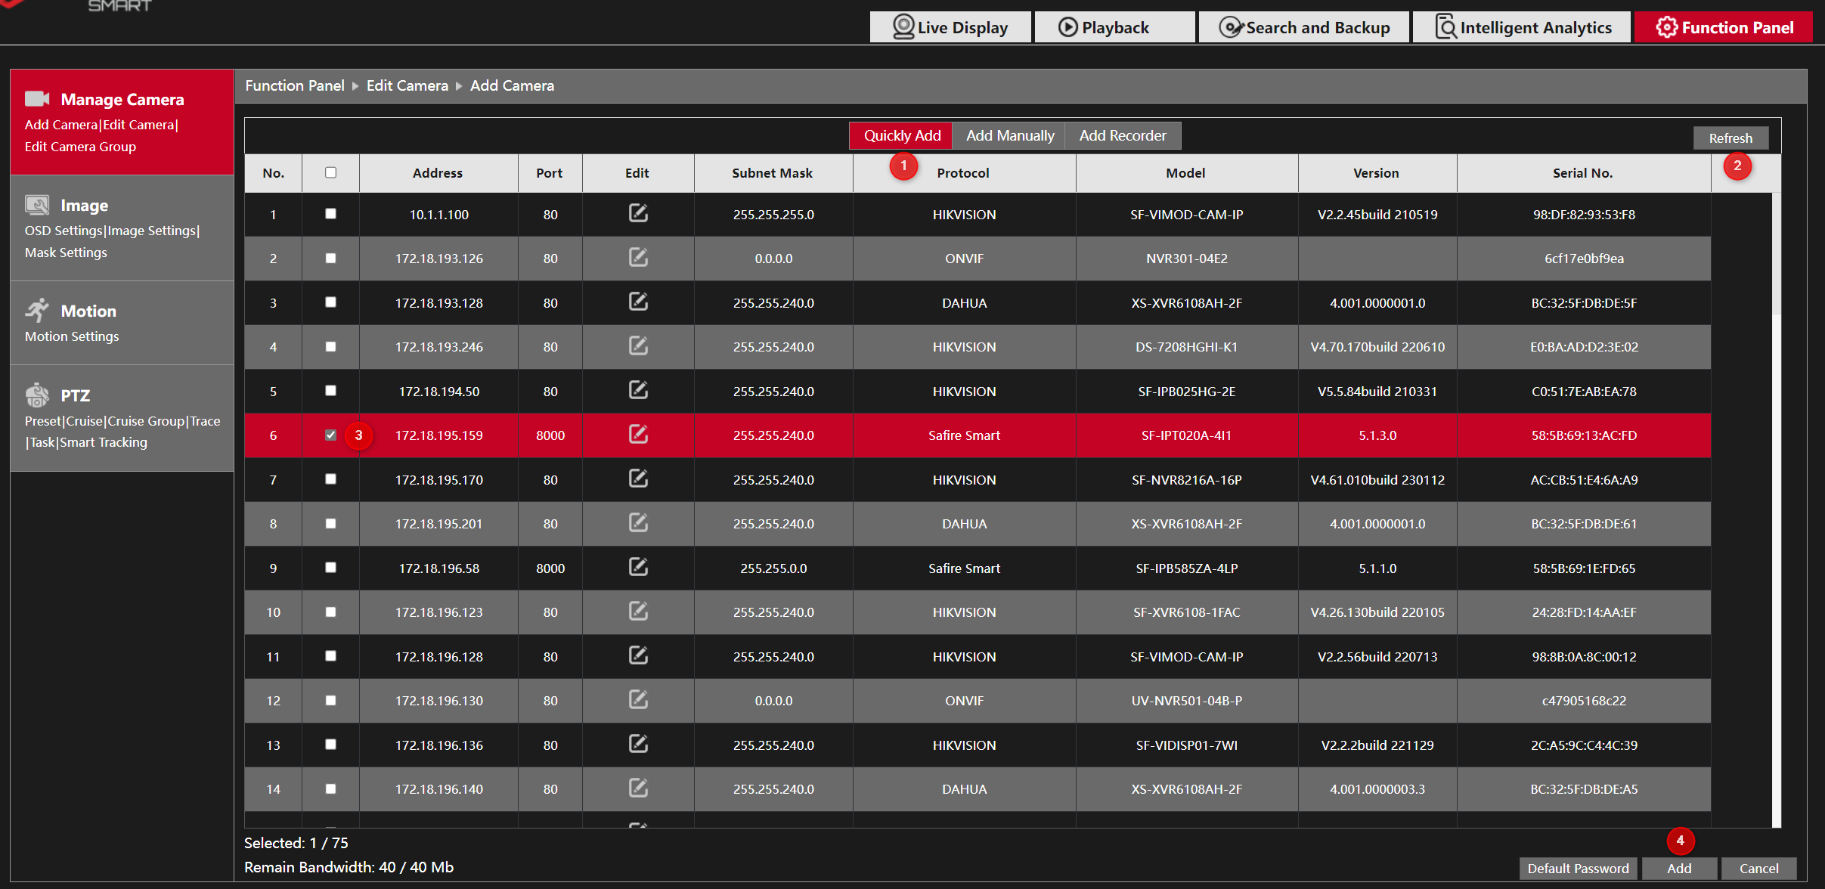Click the Refresh button

click(x=1730, y=138)
